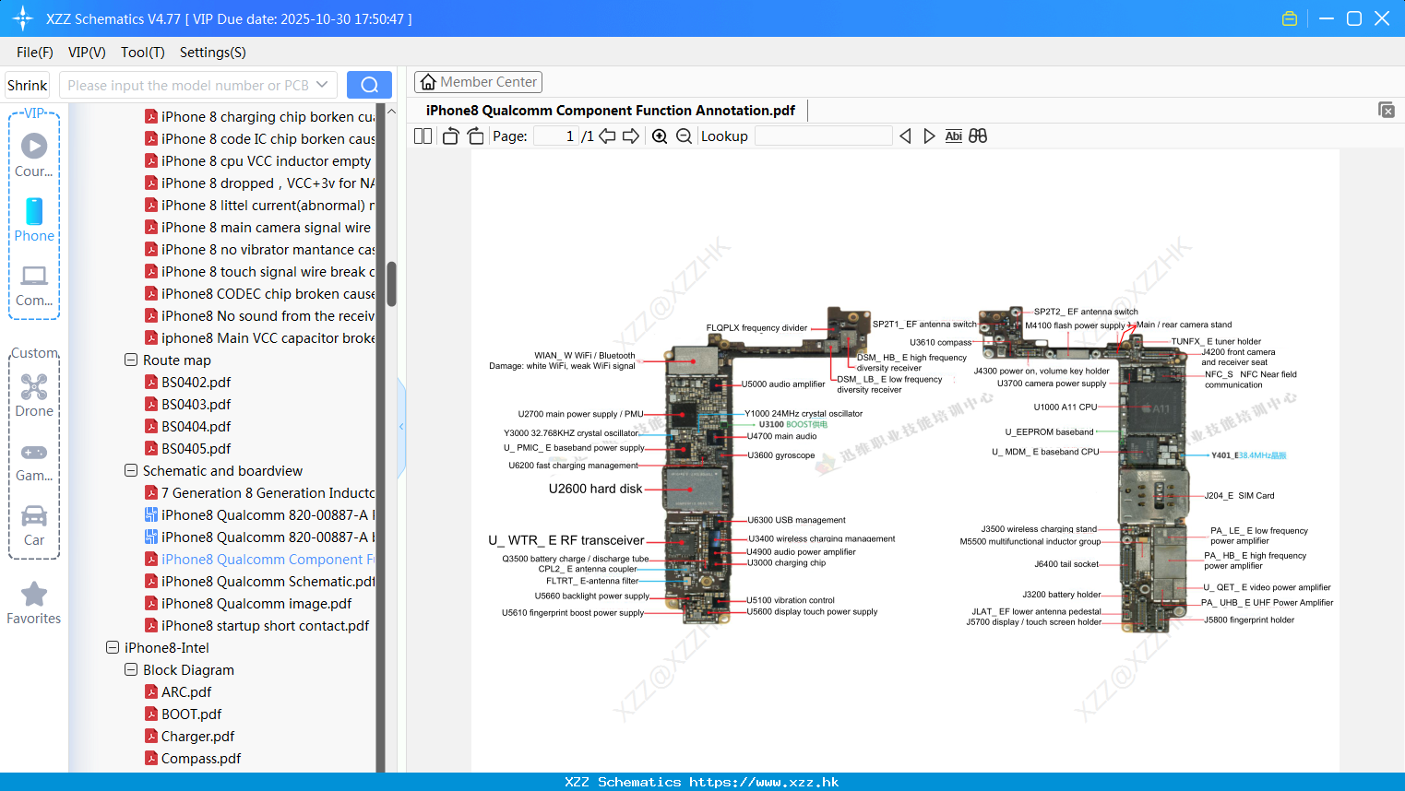This screenshot has height=791, width=1405.
Task: Collapse the iPhone8-Intel node
Action: click(113, 647)
